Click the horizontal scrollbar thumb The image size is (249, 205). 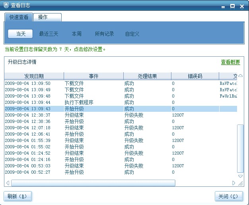click(x=93, y=183)
